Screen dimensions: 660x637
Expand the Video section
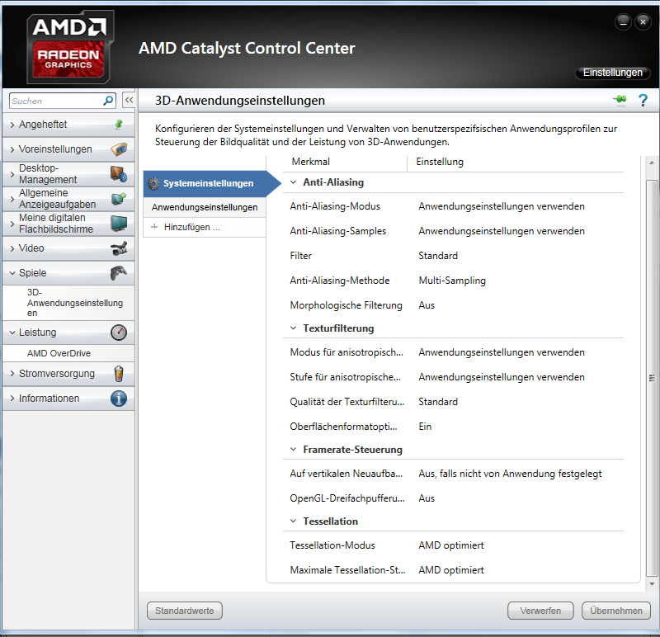coord(12,248)
